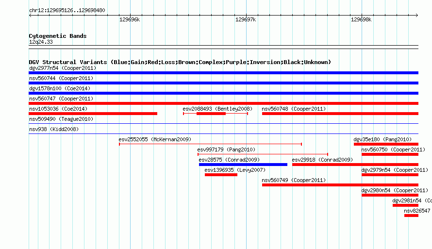Click the nsv560750 red bar
Screen dimensions: 432x249
[390, 154]
